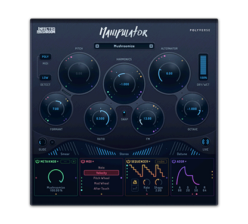Click the previous preset arrow
Viewport: 248px width, 224px height.
(97, 46)
